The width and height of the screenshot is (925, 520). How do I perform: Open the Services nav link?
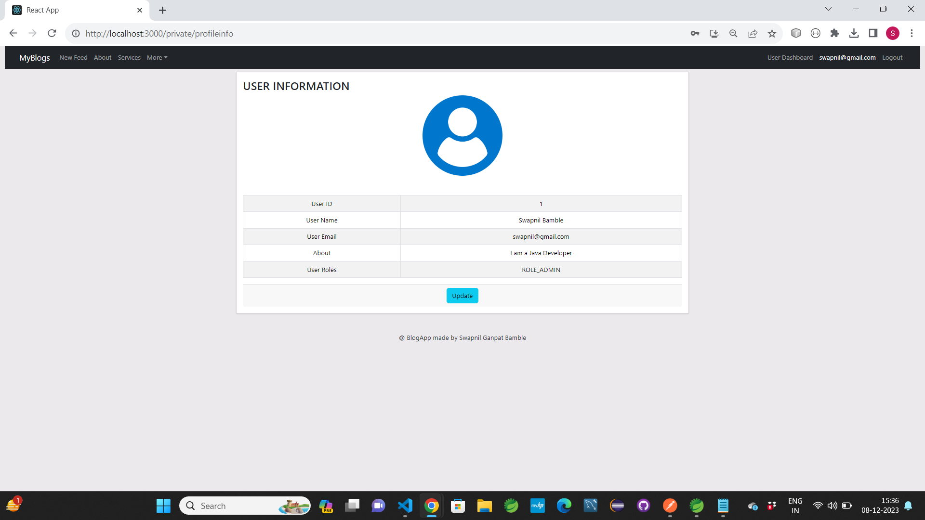[129, 57]
